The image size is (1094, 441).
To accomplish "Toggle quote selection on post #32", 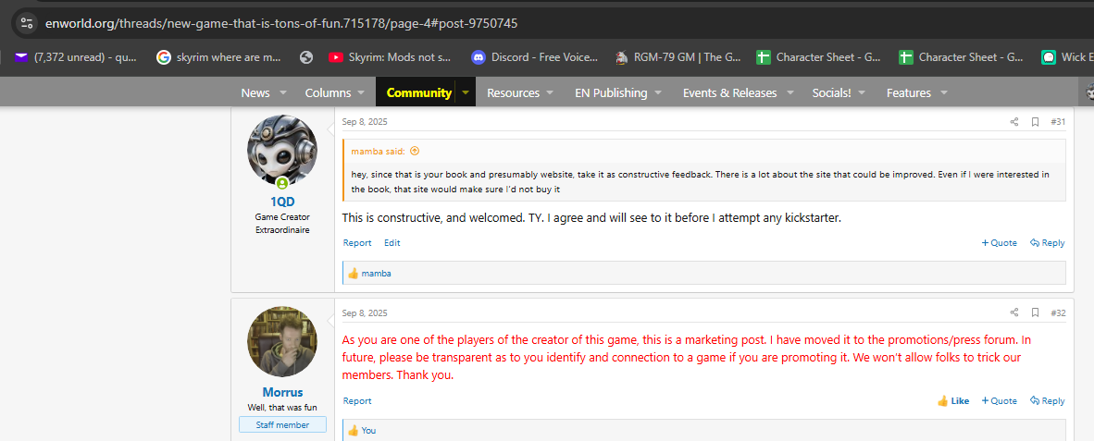I will 999,400.
